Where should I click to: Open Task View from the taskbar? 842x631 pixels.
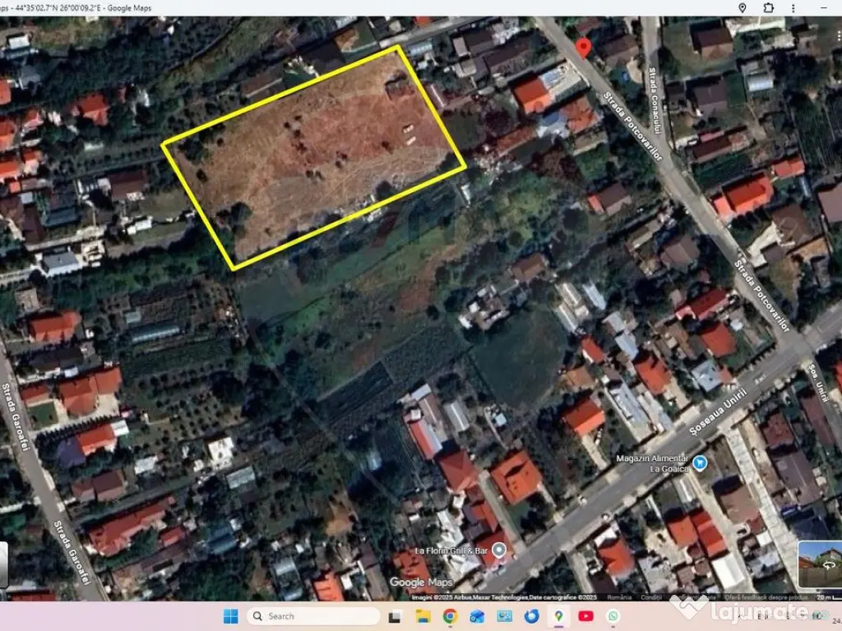(x=396, y=616)
